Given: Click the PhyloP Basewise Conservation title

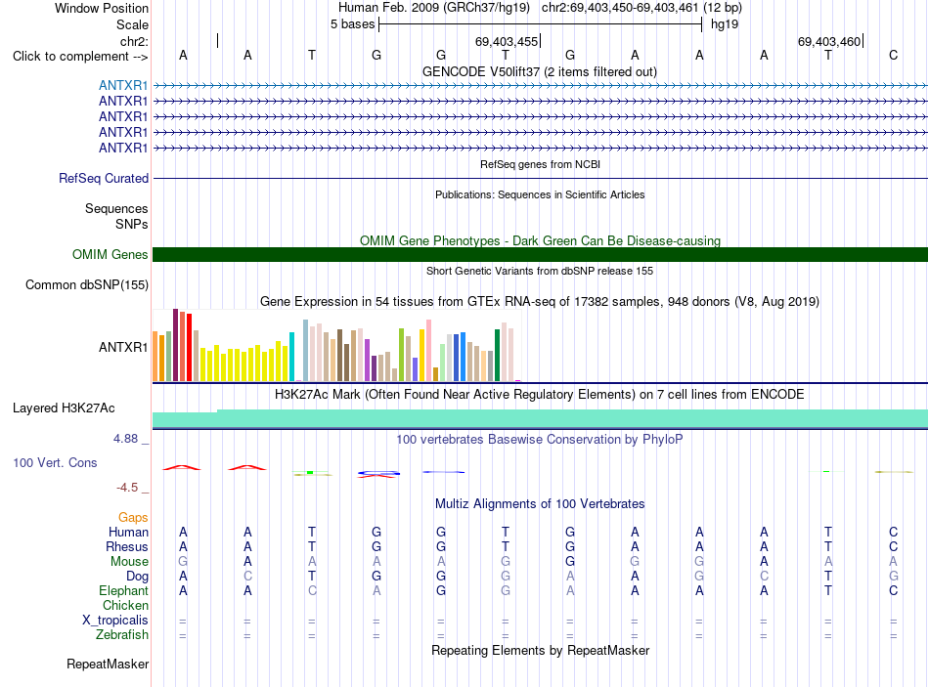Looking at the screenshot, I should [540, 440].
